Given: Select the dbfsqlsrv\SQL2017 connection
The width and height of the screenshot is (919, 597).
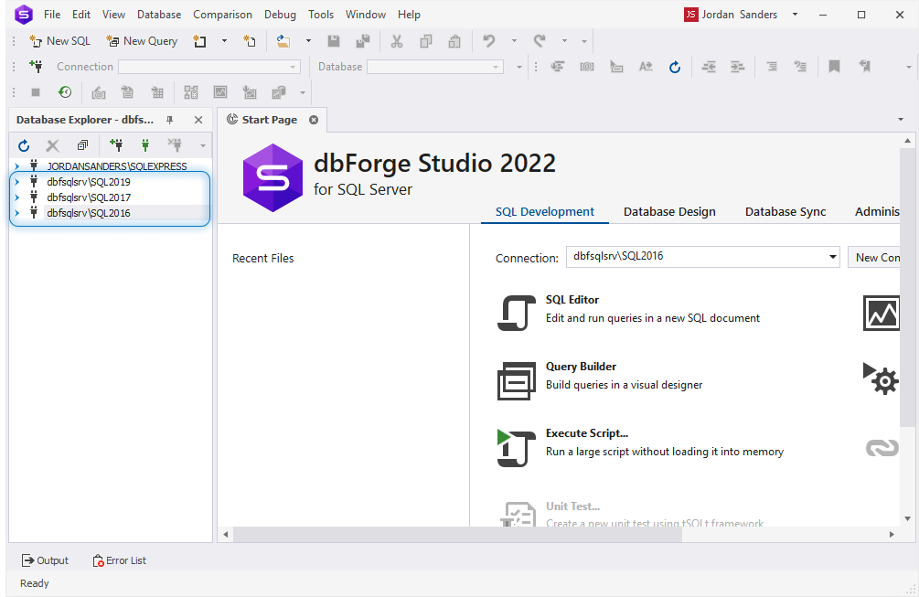Looking at the screenshot, I should coord(89,197).
